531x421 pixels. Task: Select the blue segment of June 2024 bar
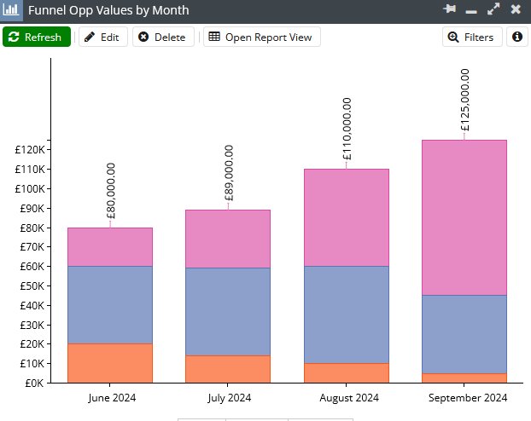tap(110, 305)
